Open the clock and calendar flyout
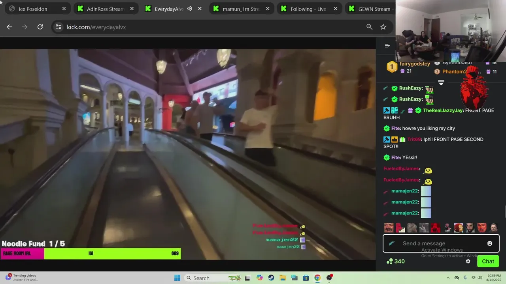506x284 pixels. tap(495, 278)
